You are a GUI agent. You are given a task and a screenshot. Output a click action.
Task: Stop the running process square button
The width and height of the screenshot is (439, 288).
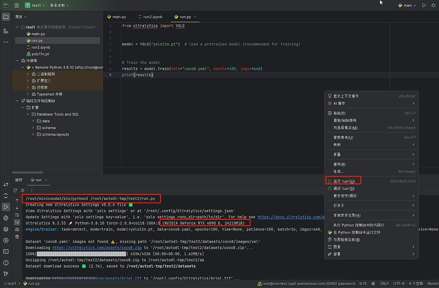pyautogui.click(x=23, y=190)
